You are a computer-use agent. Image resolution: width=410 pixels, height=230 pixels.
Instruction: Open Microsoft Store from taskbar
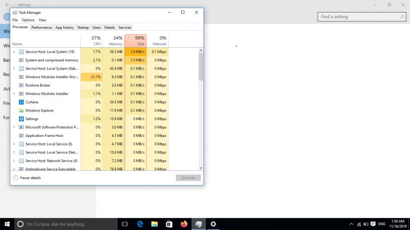pos(169,224)
